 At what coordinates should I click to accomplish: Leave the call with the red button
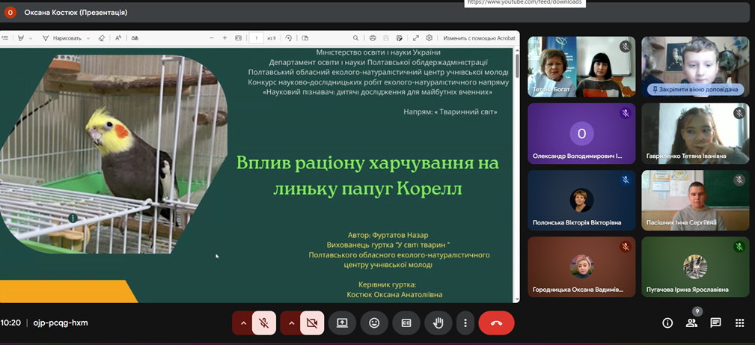coord(496,323)
